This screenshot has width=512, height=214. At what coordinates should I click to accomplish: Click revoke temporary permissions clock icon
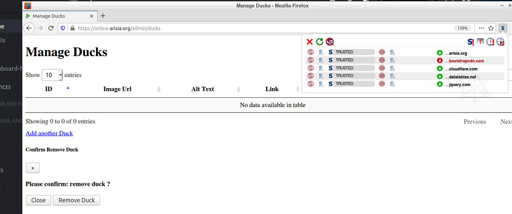tap(500, 42)
